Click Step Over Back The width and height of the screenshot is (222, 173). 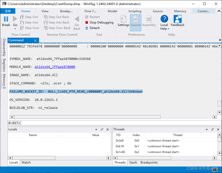[x=57, y=28]
